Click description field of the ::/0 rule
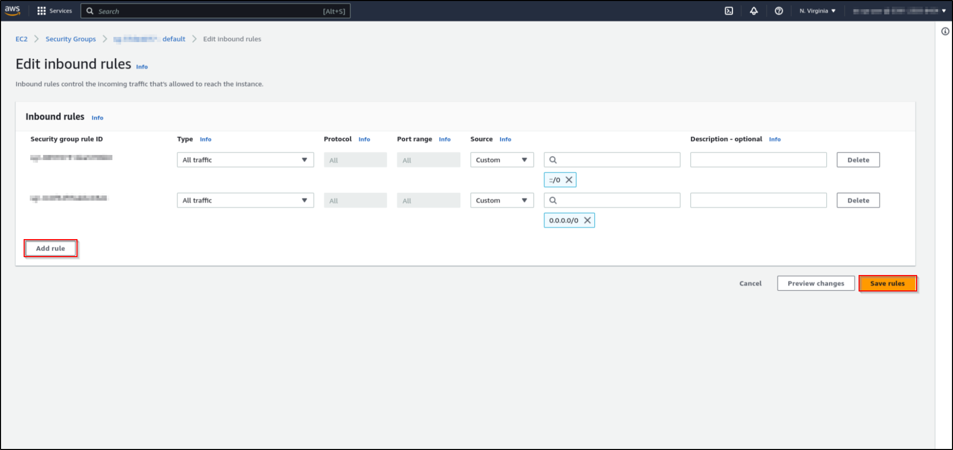Image resolution: width=953 pixels, height=450 pixels. click(758, 160)
